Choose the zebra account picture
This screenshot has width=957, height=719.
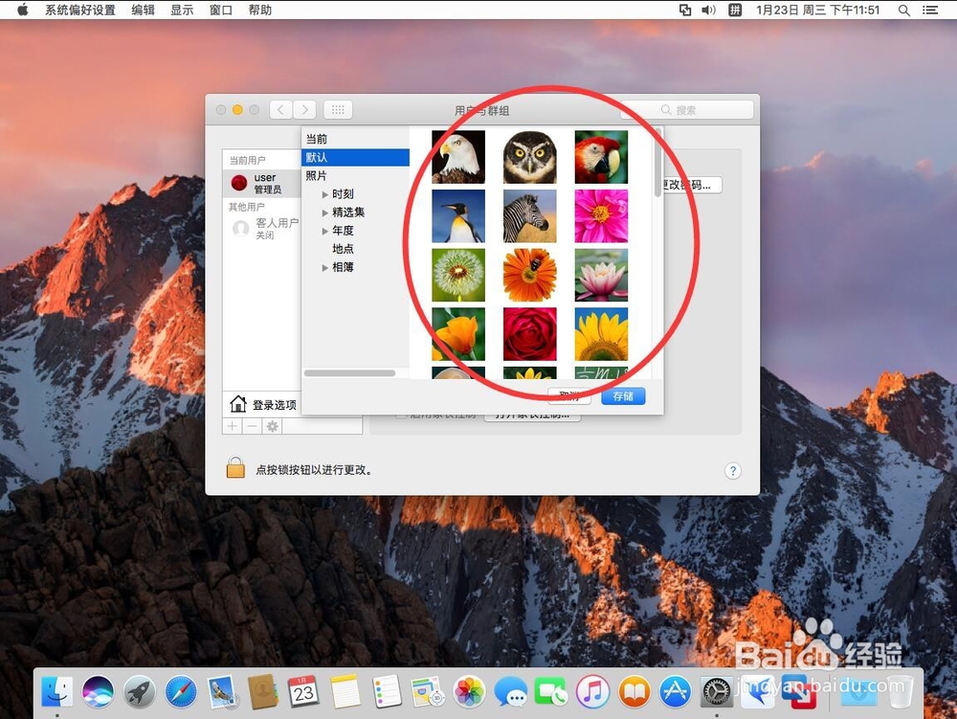click(x=529, y=216)
